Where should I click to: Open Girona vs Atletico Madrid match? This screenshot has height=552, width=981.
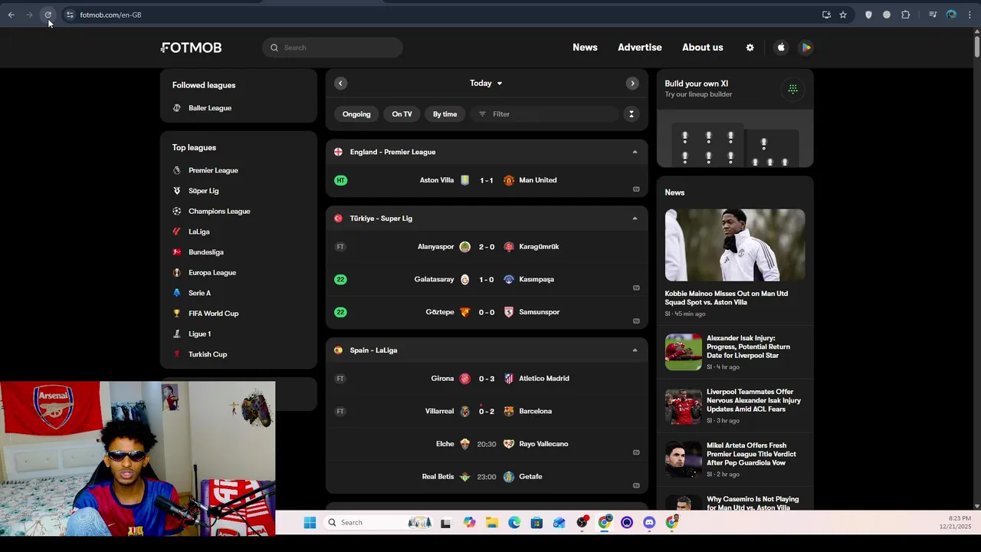click(487, 379)
